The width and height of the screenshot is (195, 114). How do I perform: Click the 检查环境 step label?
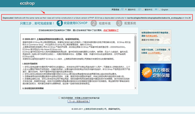click(x=105, y=23)
